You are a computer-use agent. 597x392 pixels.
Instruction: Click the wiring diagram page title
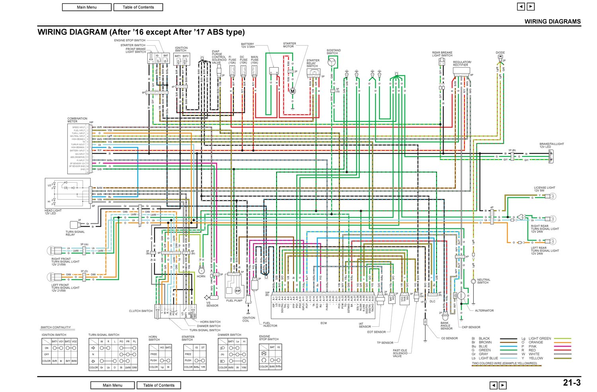[x=141, y=32]
